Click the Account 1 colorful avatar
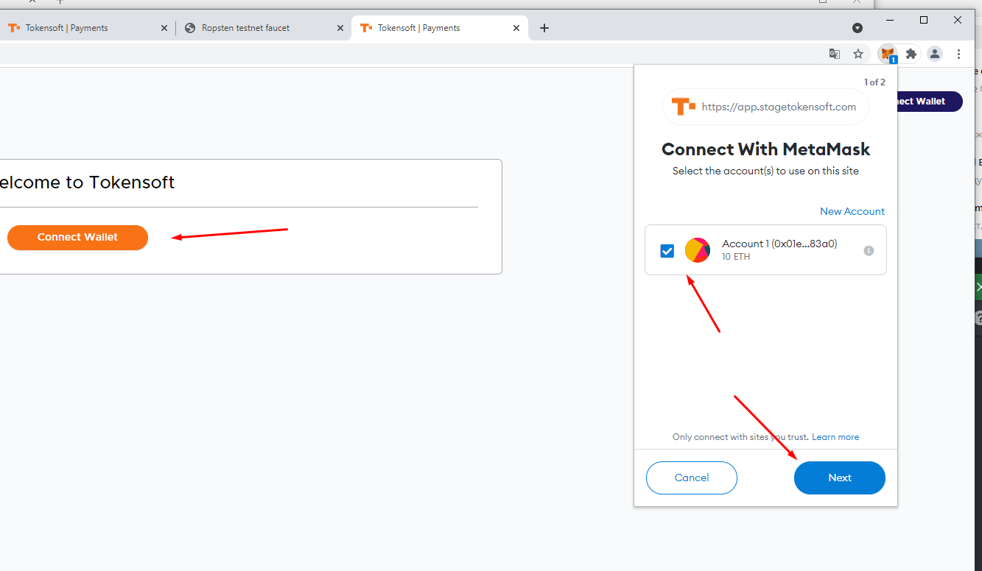Screen dimensions: 982x571 [698, 250]
